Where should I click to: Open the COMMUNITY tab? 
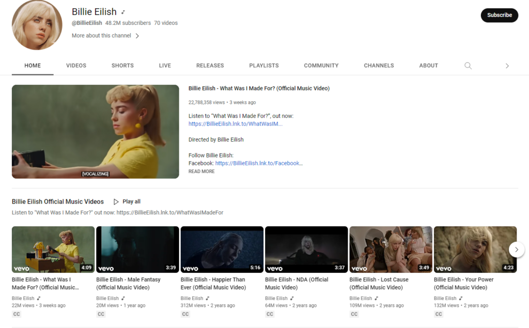[x=321, y=66]
